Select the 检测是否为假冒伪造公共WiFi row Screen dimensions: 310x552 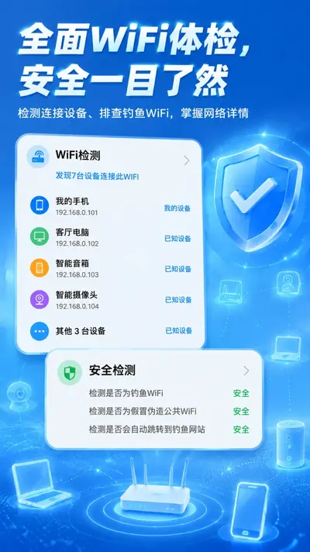(x=169, y=411)
